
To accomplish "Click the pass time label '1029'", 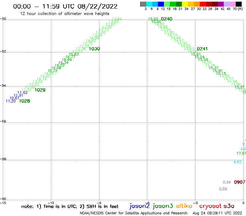I will [x=40, y=90].
